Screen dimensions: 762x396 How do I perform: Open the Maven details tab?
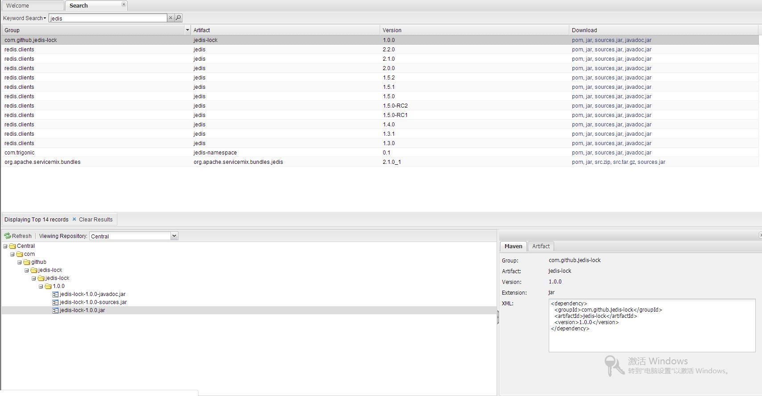click(514, 246)
